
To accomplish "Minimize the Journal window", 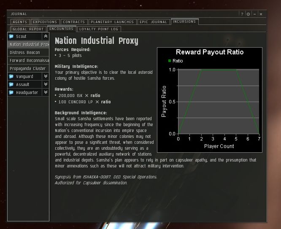I will (x=254, y=14).
